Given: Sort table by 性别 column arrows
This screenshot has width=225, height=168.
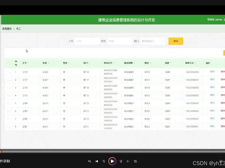Looking at the screenshot, I should coord(69,63).
